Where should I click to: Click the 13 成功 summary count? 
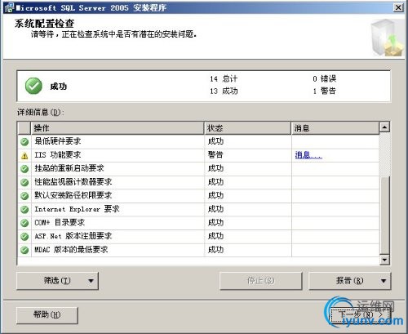click(224, 91)
